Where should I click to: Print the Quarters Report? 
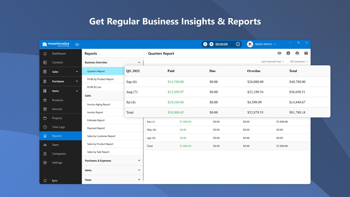click(297, 53)
